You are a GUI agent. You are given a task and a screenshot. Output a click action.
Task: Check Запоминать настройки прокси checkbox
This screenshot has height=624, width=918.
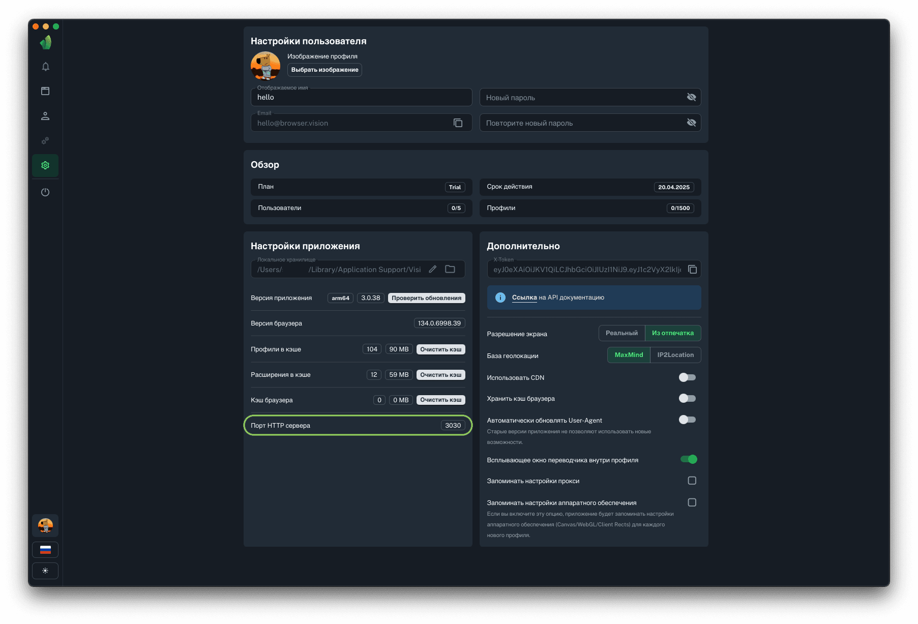click(x=692, y=481)
